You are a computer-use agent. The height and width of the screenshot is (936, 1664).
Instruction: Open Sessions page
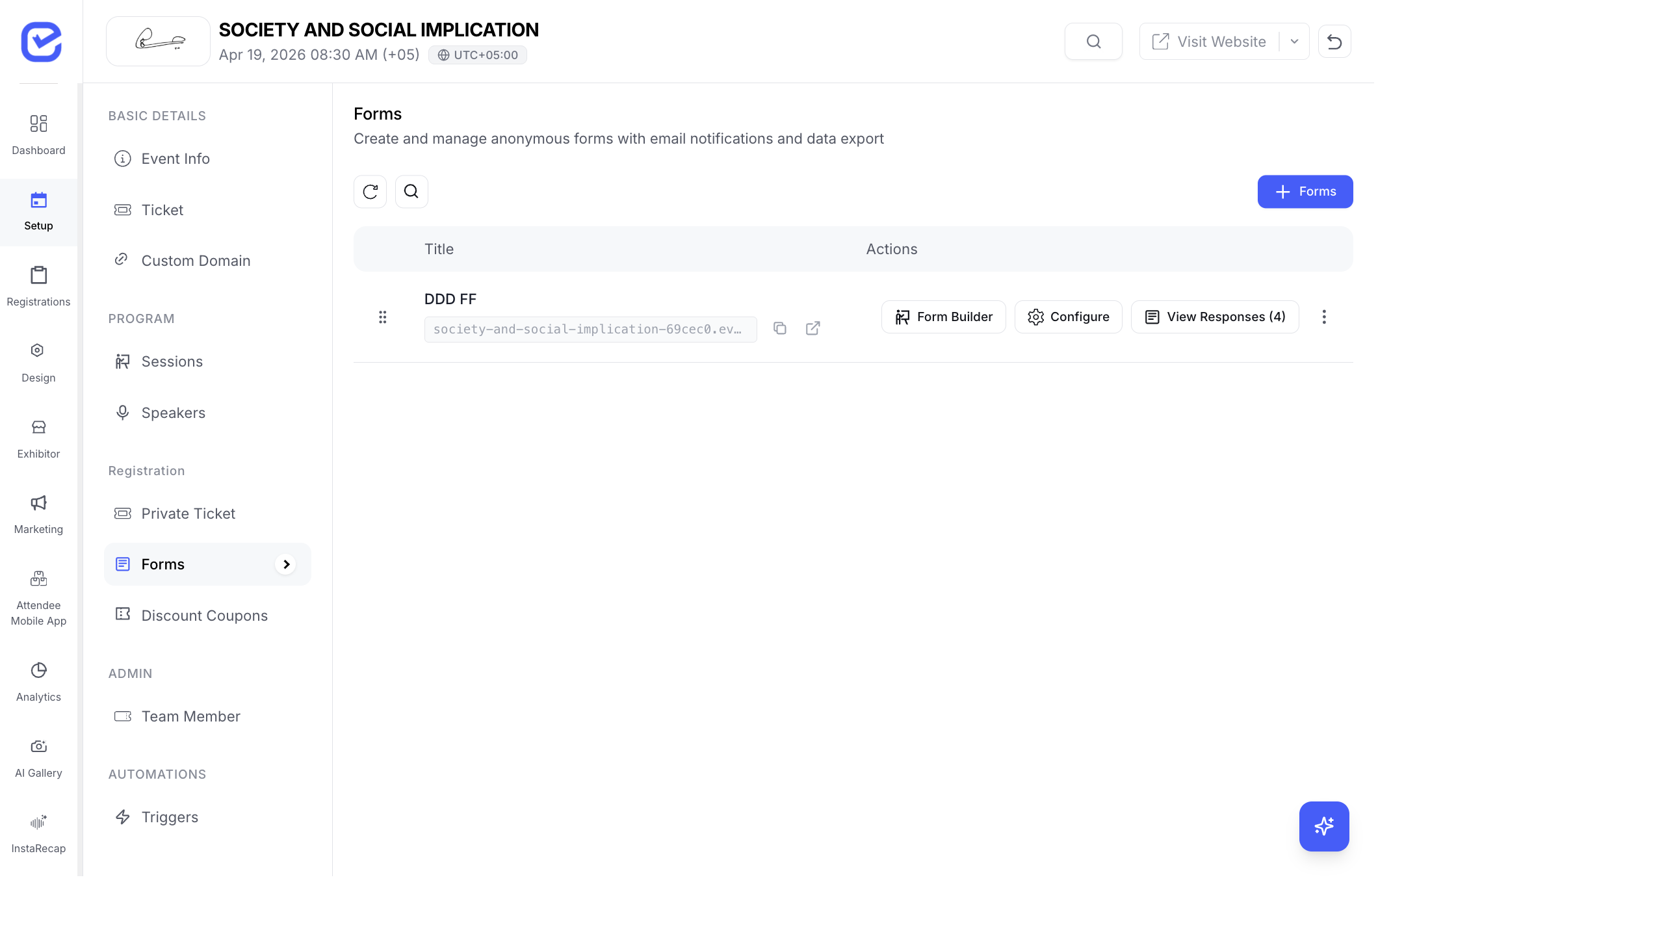coord(208,361)
